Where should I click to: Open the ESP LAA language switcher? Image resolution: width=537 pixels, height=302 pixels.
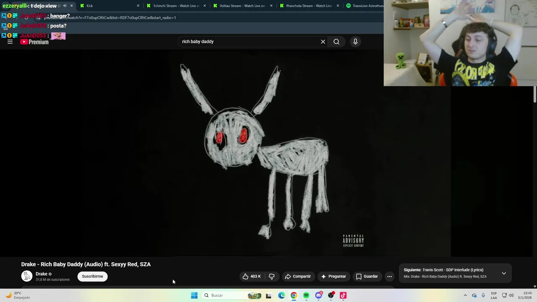pos(494,295)
